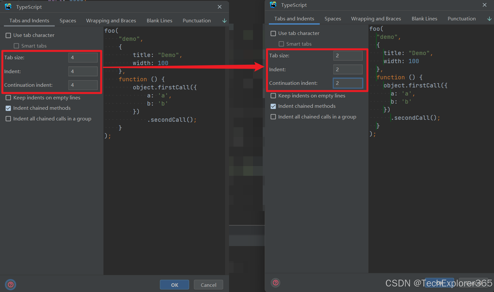The height and width of the screenshot is (292, 494).
Task: Show more tabs arrow in right dialog
Action: (x=489, y=19)
